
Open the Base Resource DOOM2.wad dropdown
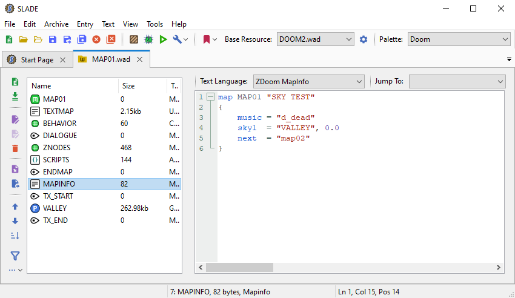pyautogui.click(x=315, y=39)
